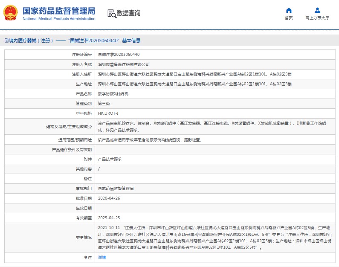The width and height of the screenshot is (339, 267).
Task: Open the 详情 details link
Action: pyautogui.click(x=102, y=258)
